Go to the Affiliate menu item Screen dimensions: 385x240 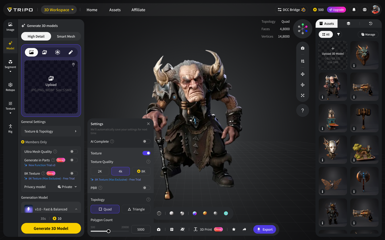coord(138,10)
